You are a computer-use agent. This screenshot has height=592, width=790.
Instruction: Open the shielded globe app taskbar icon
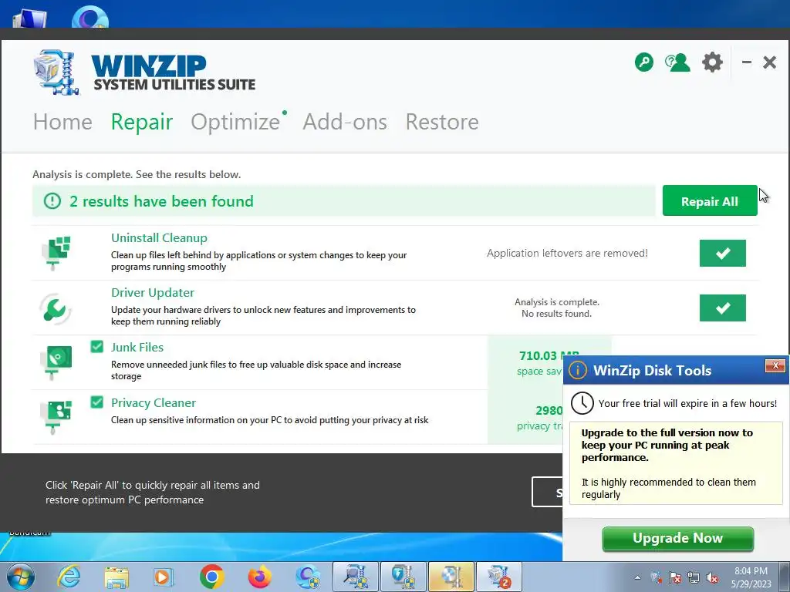click(x=308, y=577)
